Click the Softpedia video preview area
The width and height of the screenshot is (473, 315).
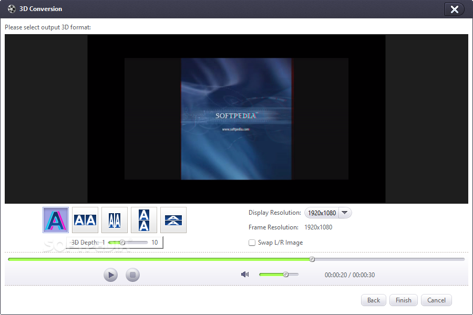click(x=236, y=119)
